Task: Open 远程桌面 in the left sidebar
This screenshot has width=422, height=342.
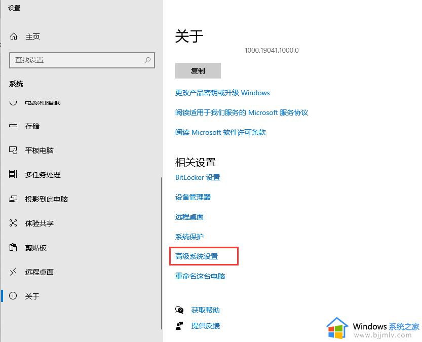Action: (x=40, y=272)
